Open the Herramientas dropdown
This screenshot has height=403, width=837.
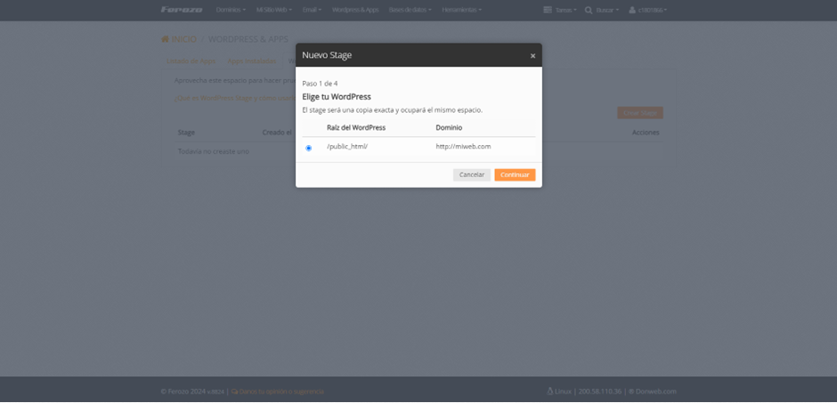coord(462,10)
